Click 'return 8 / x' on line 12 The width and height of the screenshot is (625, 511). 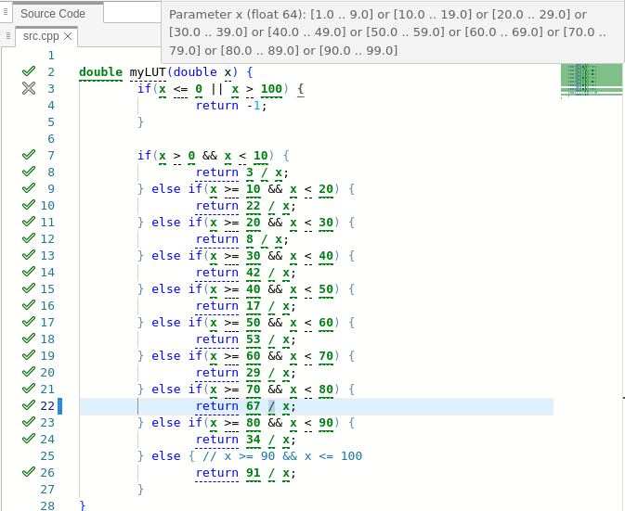(x=239, y=239)
